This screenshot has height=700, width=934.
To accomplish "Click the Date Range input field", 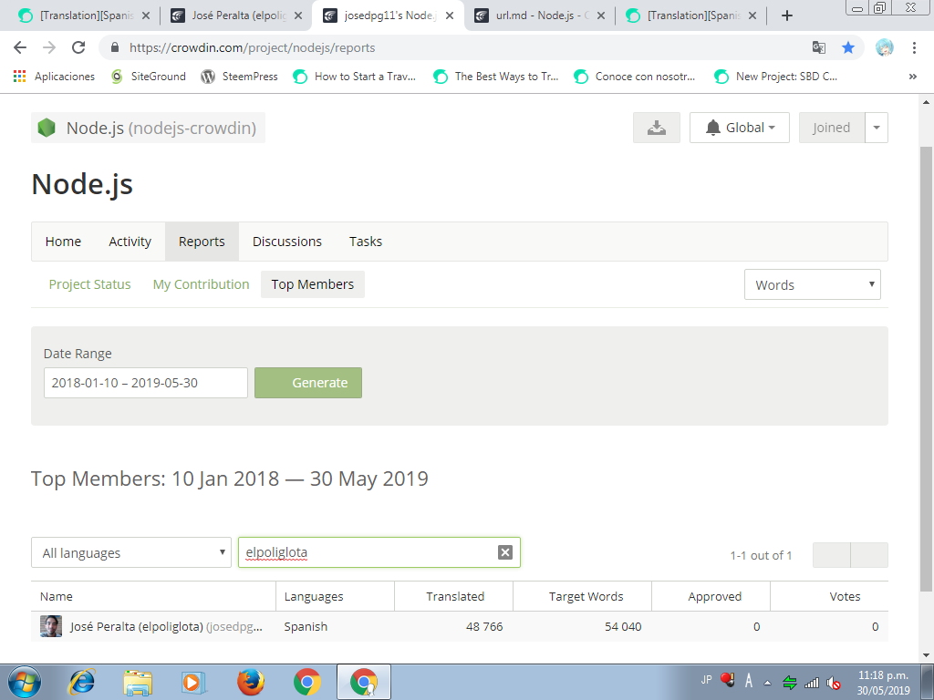I will click(x=146, y=383).
